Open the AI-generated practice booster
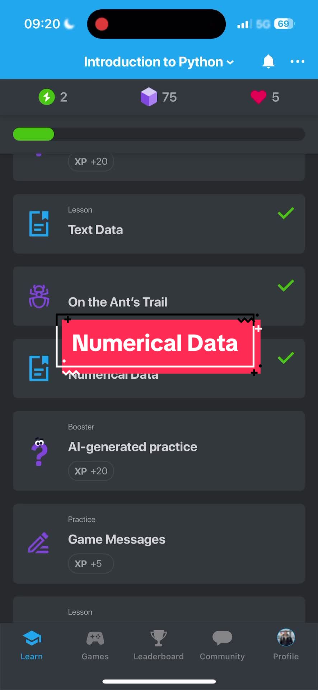 click(159, 451)
